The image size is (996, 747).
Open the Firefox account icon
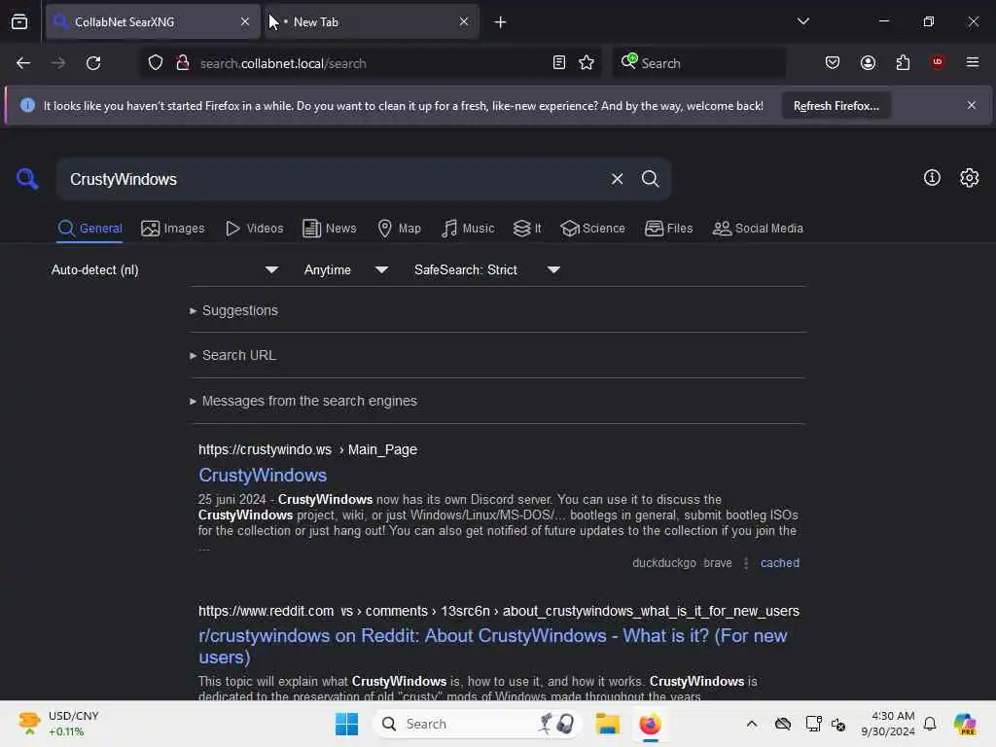click(868, 63)
